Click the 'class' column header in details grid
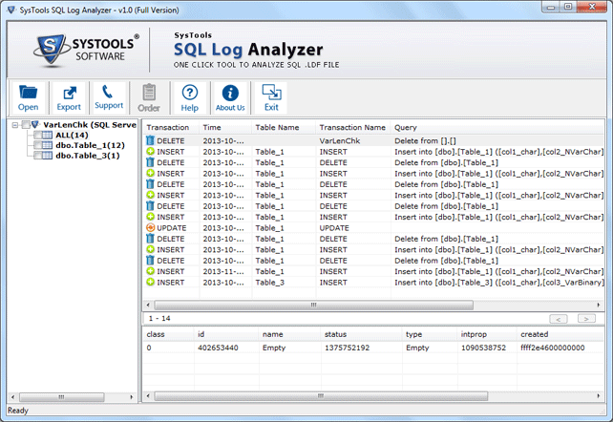613x422 pixels. tap(168, 334)
